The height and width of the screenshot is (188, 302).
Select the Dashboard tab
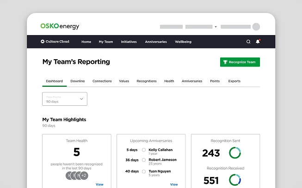pyautogui.click(x=54, y=81)
